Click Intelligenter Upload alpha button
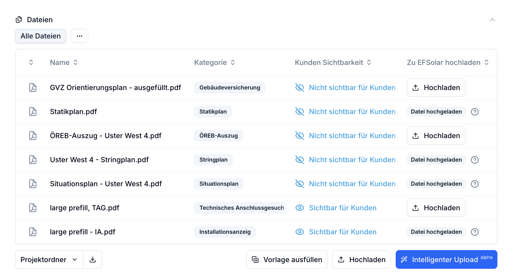The height and width of the screenshot is (280, 514). [446, 259]
